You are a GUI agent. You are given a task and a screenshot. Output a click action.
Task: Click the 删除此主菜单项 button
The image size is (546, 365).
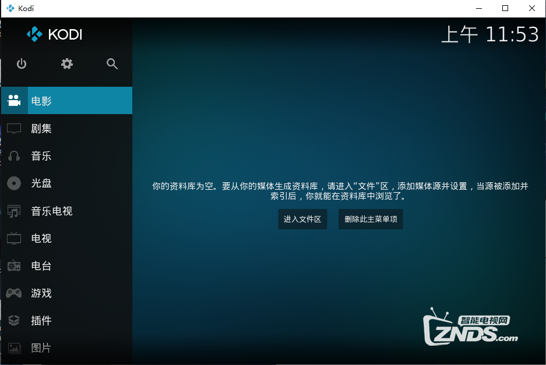coord(370,219)
